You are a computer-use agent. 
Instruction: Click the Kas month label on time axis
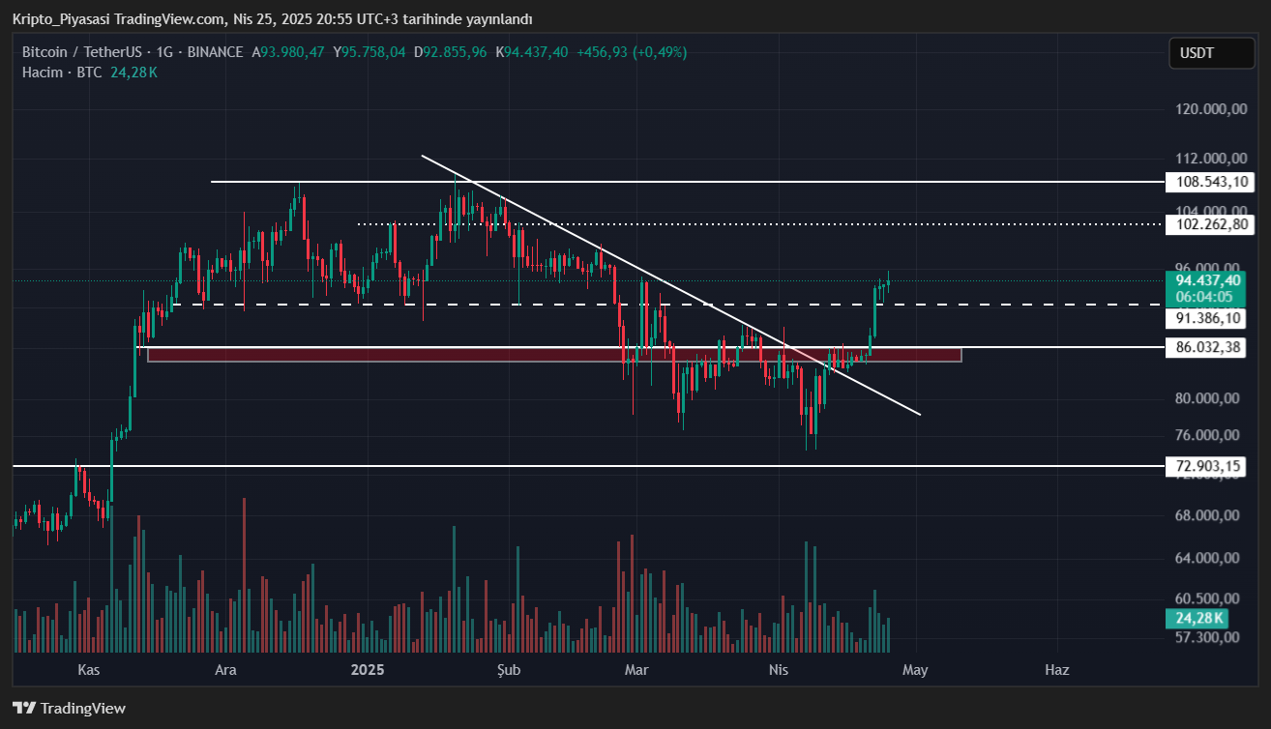coord(89,669)
